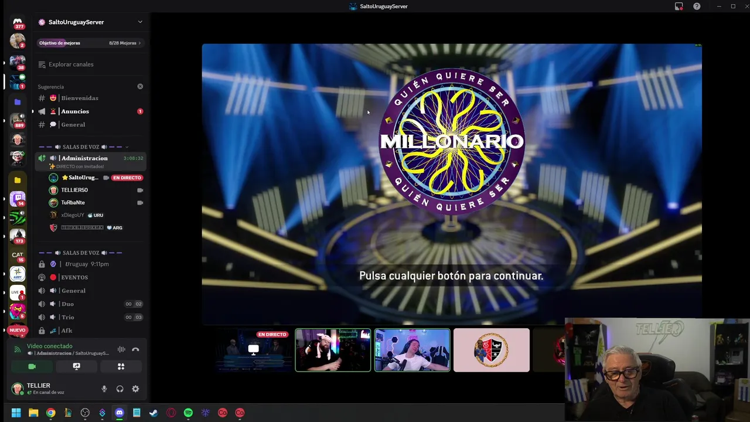Open Discord taskbar icon
The width and height of the screenshot is (750, 422).
[x=120, y=413]
